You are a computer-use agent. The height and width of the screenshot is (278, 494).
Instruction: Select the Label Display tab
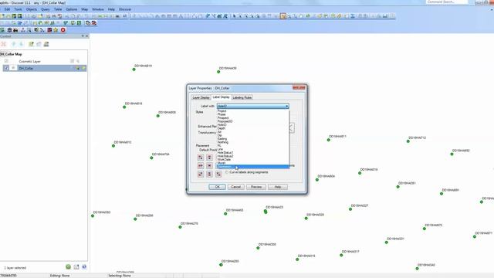(221, 97)
